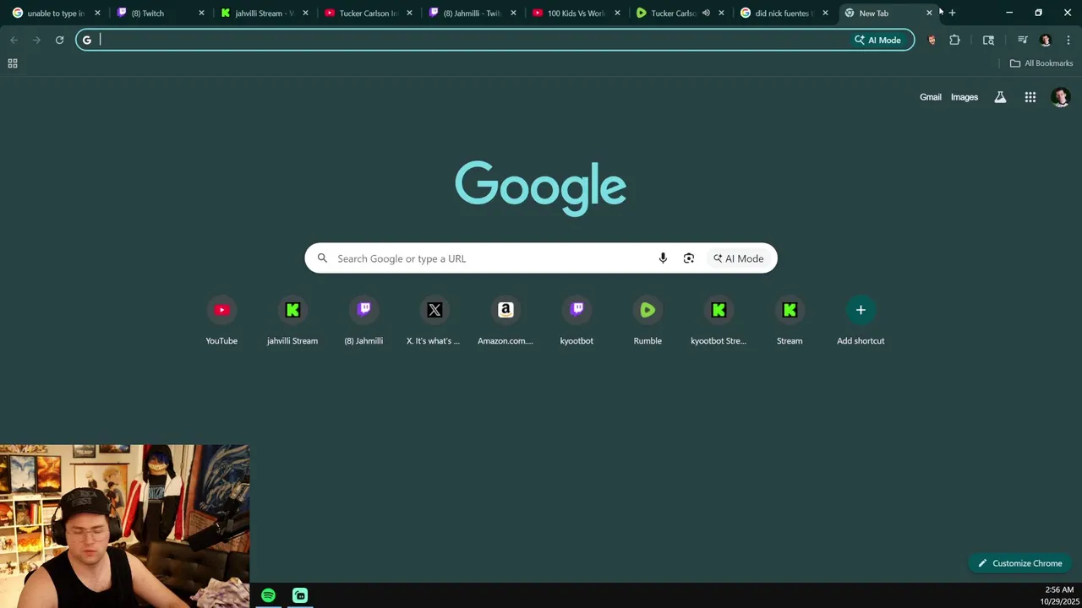Image resolution: width=1082 pixels, height=608 pixels.
Task: Open the Extensions puzzle menu
Action: click(954, 40)
